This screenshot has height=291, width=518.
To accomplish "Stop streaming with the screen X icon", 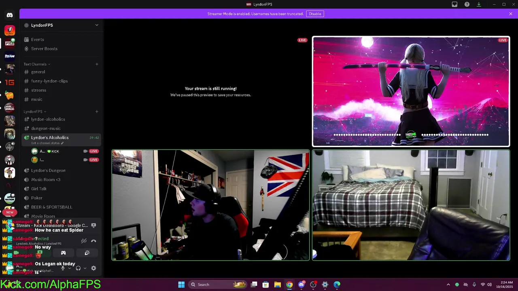I will tap(93, 226).
